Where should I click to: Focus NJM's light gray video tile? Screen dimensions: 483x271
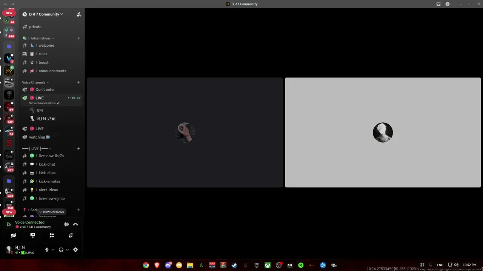pos(383,132)
